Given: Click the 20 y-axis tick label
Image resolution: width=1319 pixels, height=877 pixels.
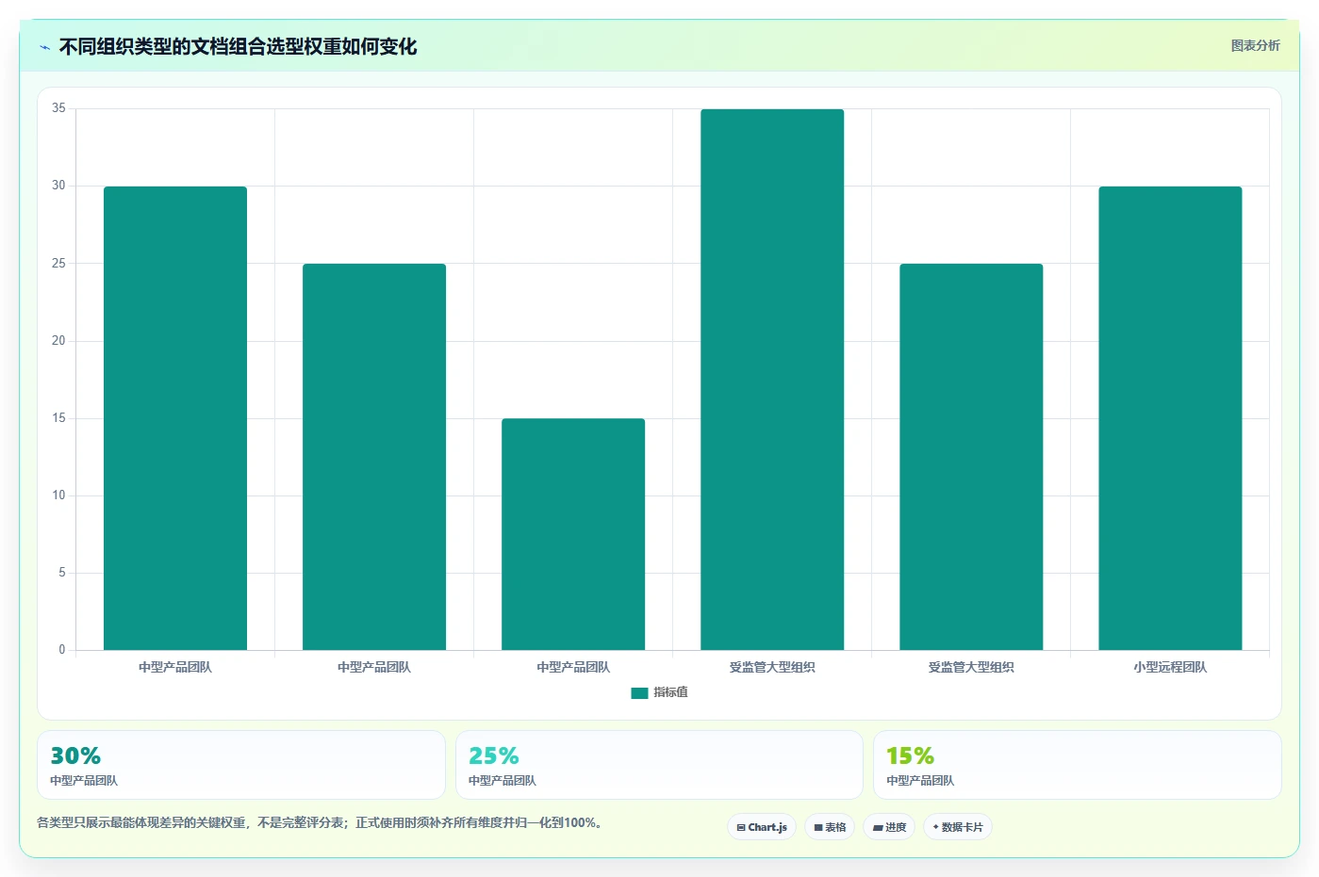Looking at the screenshot, I should point(58,341).
